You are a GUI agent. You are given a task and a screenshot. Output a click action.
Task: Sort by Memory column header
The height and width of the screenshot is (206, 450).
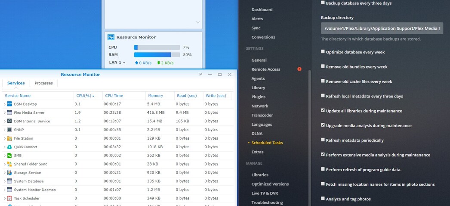click(160, 96)
